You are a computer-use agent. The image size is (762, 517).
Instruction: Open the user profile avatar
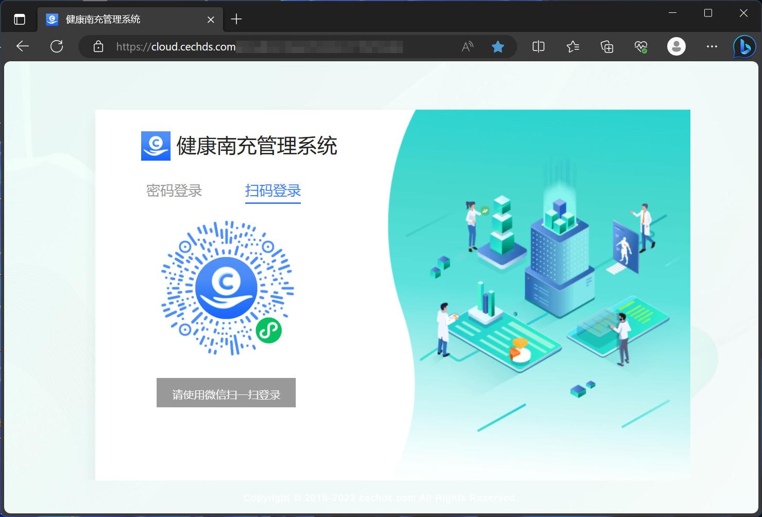pos(676,46)
